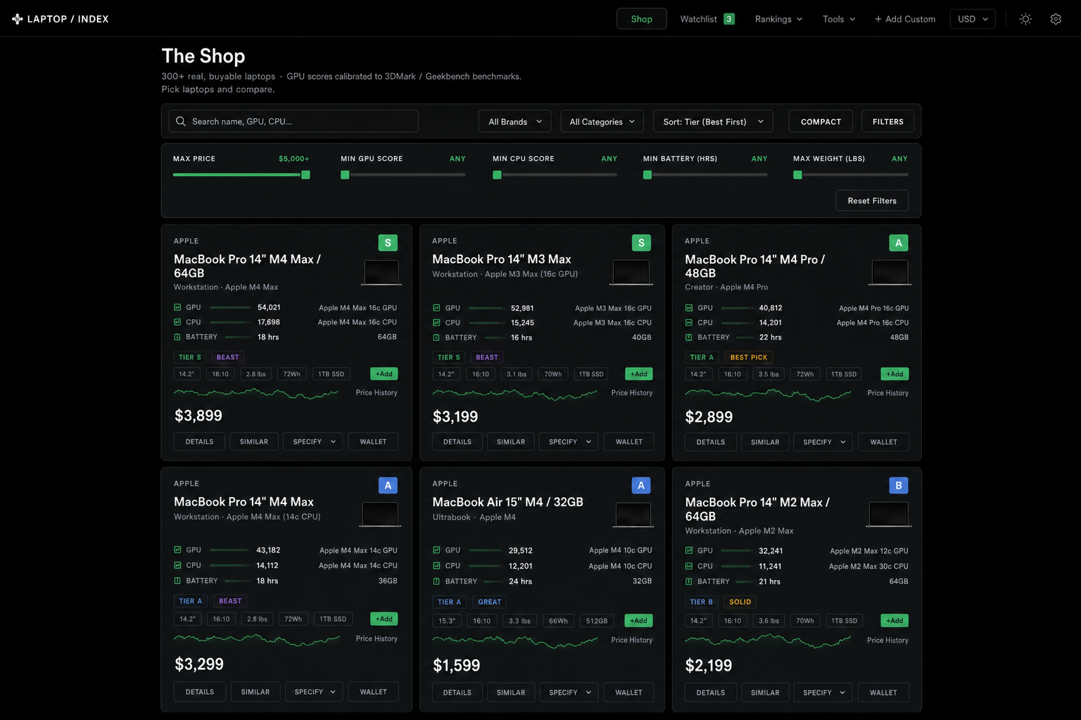Click Add Custom in navigation
The image size is (1081, 720).
(x=905, y=19)
